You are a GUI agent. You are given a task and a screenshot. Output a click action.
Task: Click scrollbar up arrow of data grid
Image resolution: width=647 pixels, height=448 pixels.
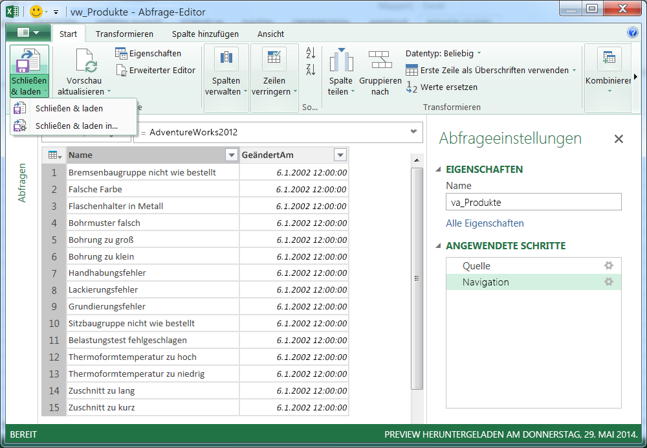(x=417, y=160)
